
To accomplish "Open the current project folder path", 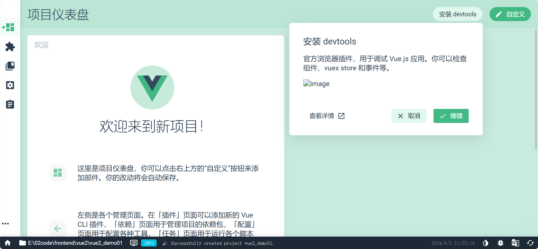I will [71, 243].
